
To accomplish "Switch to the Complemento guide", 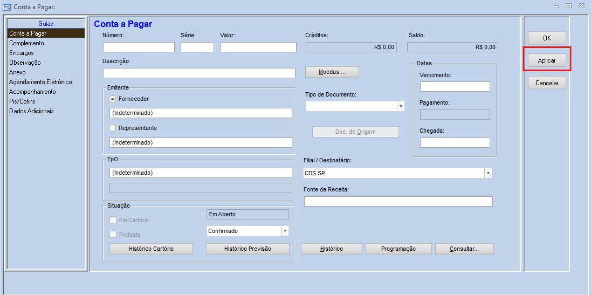I will click(26, 43).
